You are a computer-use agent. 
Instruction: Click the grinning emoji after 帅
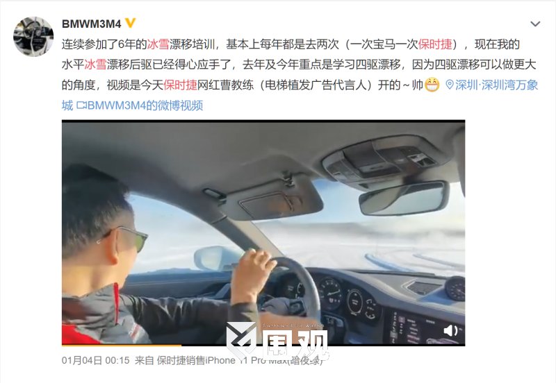point(432,85)
